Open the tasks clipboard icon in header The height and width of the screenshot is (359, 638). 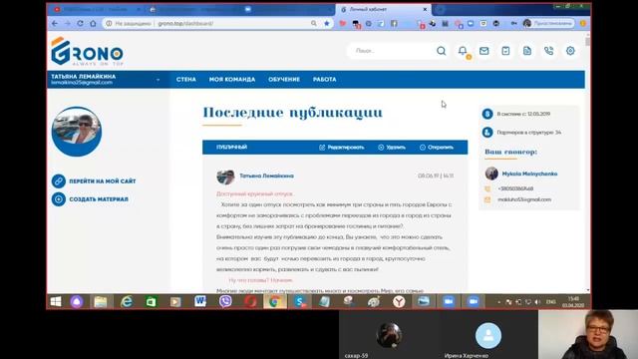(x=505, y=51)
